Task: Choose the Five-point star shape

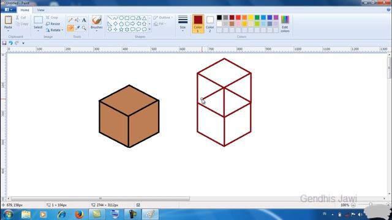Action: 121,29
